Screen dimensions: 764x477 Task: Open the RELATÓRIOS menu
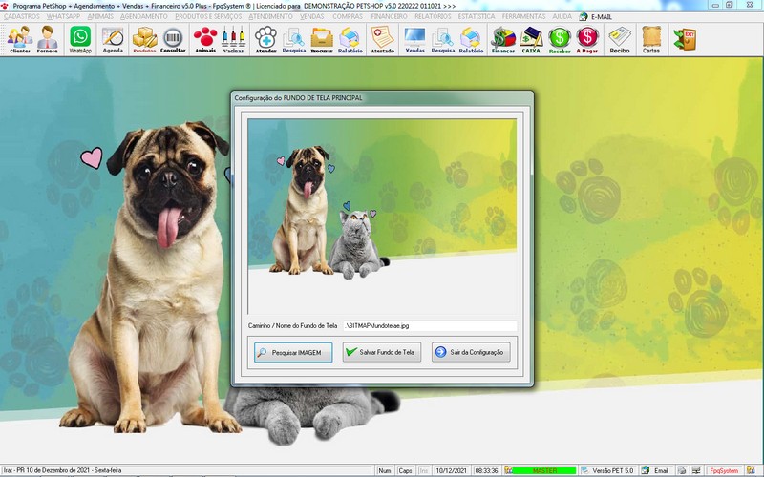point(433,16)
